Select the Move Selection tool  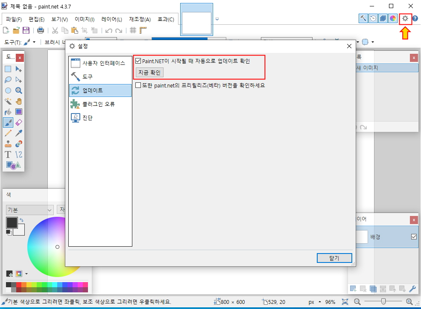point(18,80)
